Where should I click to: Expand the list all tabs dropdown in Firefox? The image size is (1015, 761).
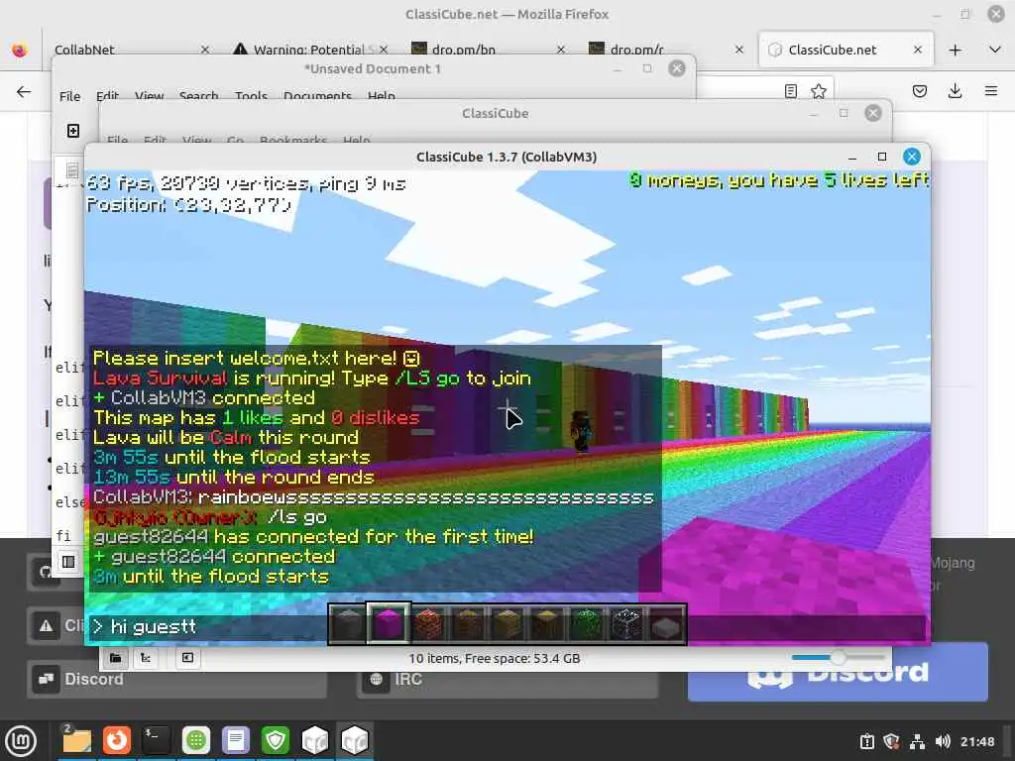tap(995, 50)
